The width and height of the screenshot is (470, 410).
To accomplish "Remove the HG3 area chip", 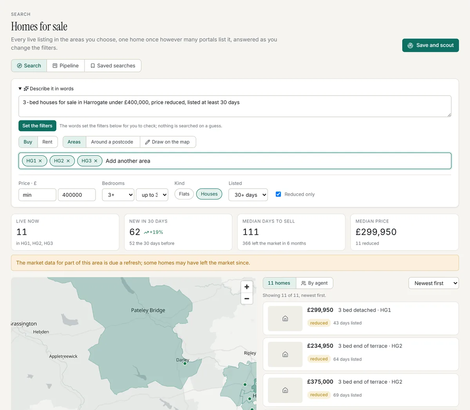I will click(96, 161).
